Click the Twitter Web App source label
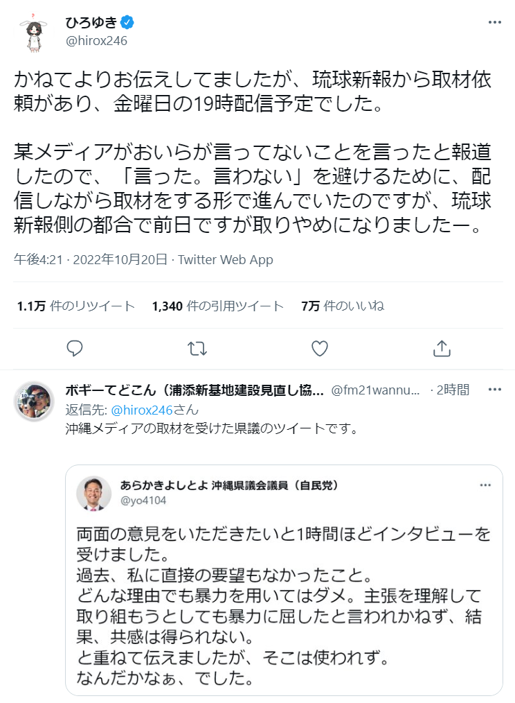The height and width of the screenshot is (703, 515). click(x=225, y=259)
